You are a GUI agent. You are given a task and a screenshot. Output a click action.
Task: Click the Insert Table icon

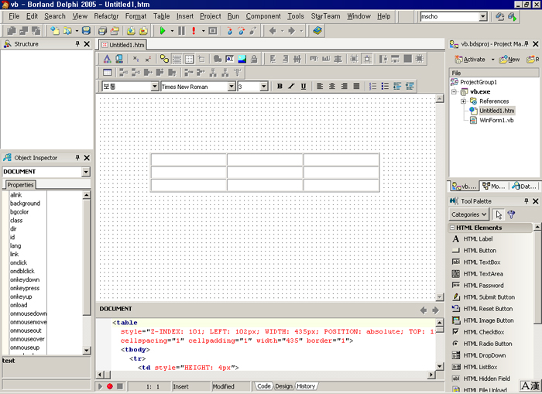(x=108, y=72)
